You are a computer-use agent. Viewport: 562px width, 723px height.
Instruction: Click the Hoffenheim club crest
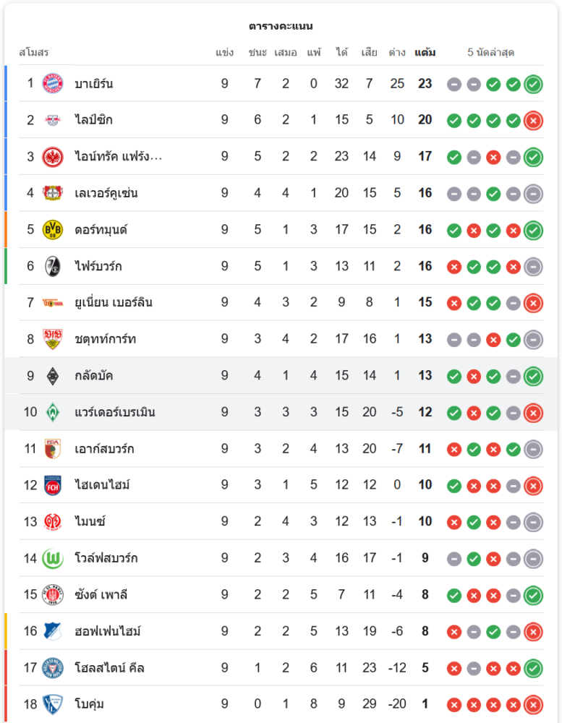(x=52, y=631)
